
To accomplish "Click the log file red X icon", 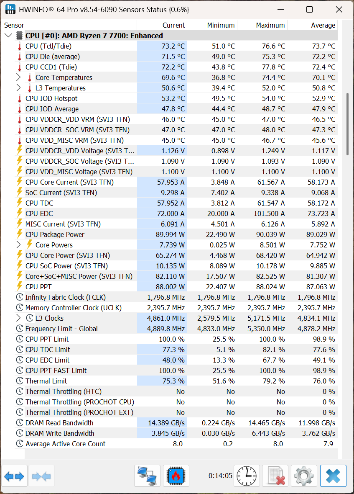I will 275,476.
